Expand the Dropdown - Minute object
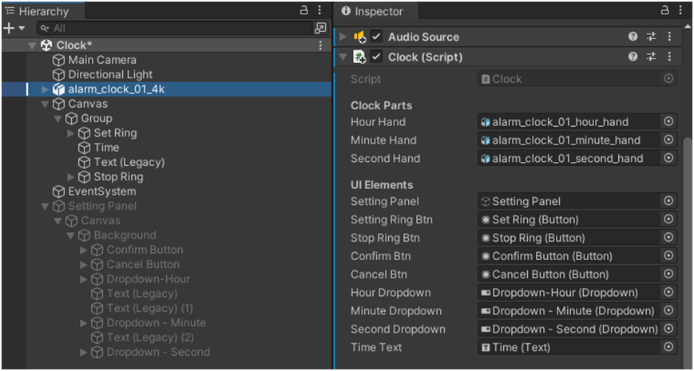This screenshot has width=694, height=371. pos(83,323)
